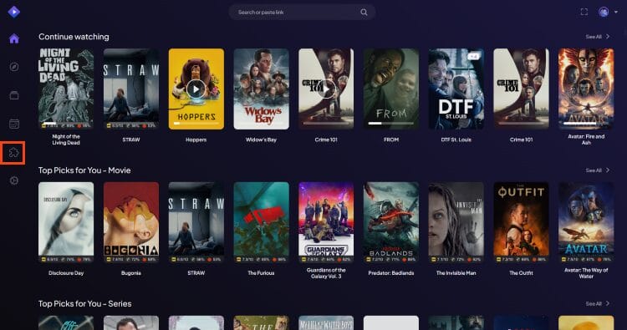This screenshot has width=627, height=330.
Task: Open the Addons puzzle-piece icon
Action: (x=14, y=153)
